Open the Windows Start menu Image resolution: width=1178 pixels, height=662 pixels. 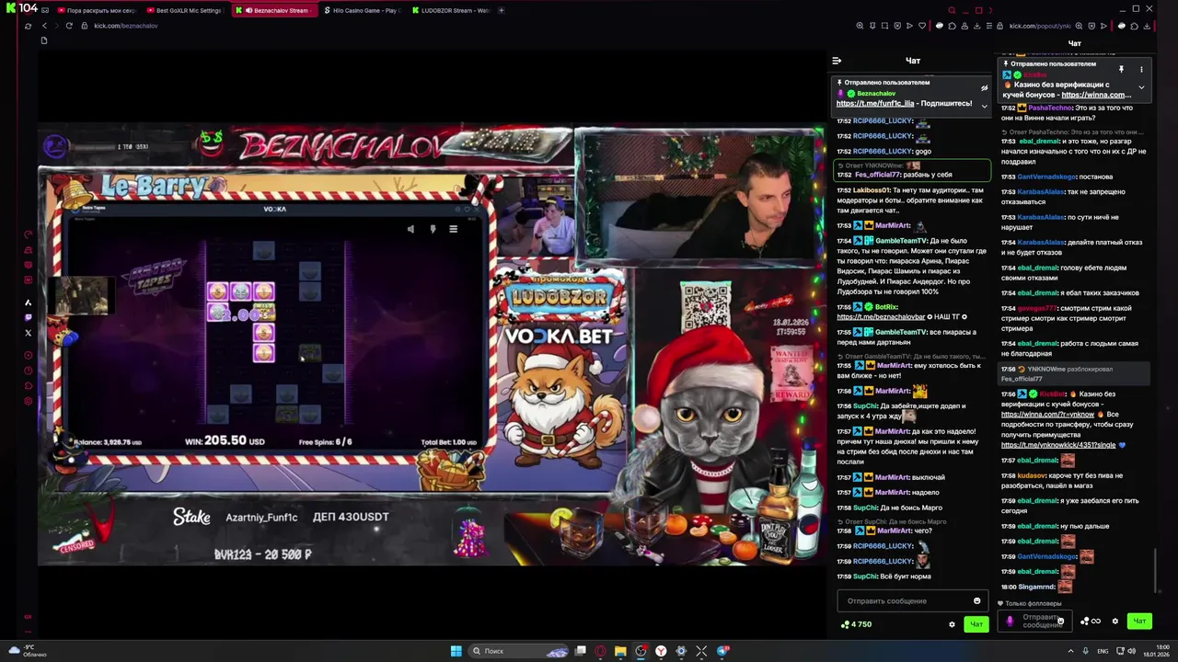[456, 651]
